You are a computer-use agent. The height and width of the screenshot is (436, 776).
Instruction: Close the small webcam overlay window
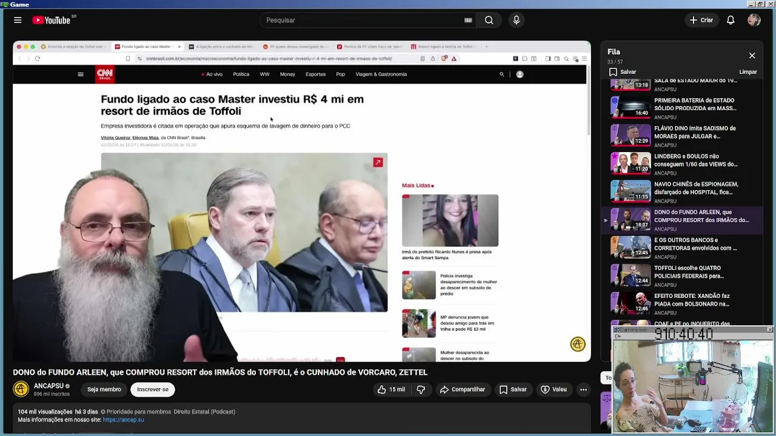pyautogui.click(x=769, y=330)
